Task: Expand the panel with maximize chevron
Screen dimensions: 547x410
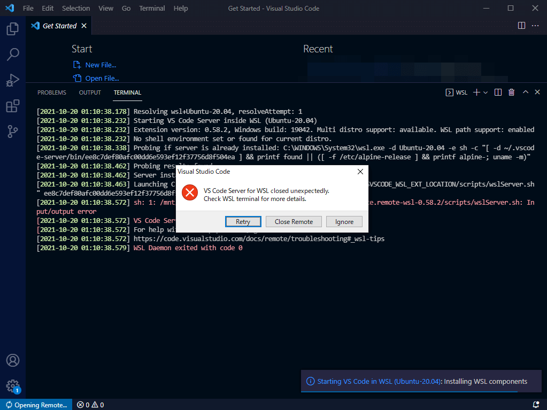Action: 525,92
